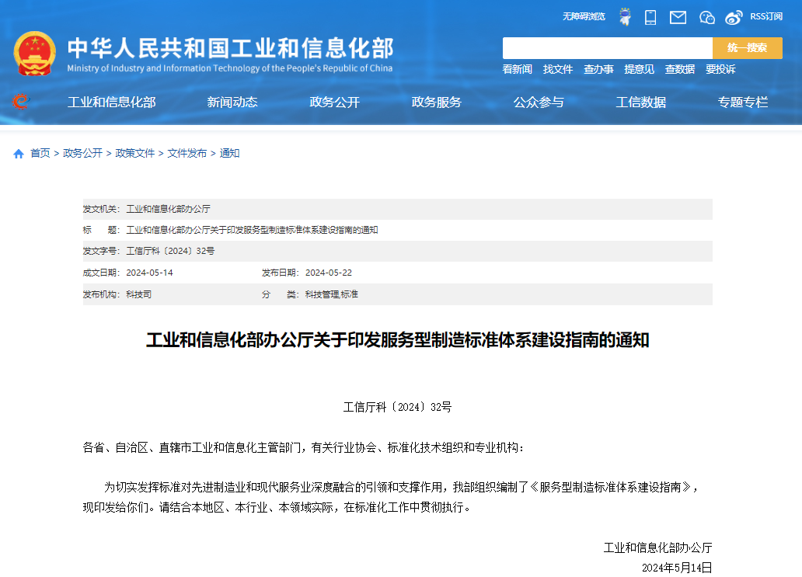Click the robot assistant icon
Viewport: 802px width, 577px height.
tap(625, 17)
